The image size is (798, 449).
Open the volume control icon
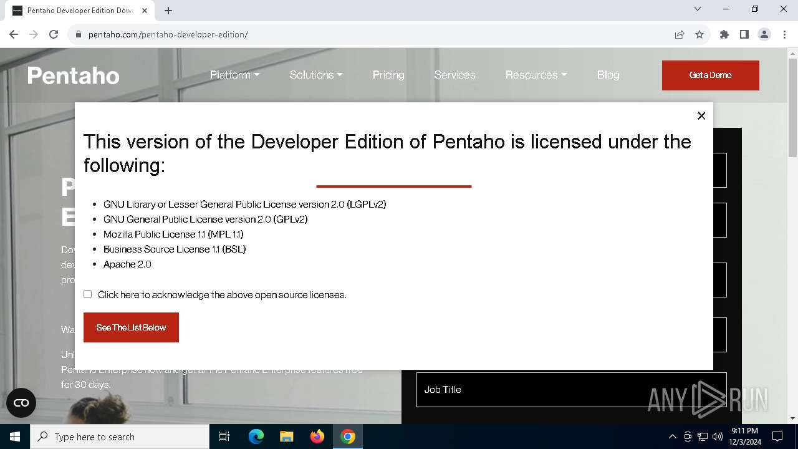[x=718, y=437]
